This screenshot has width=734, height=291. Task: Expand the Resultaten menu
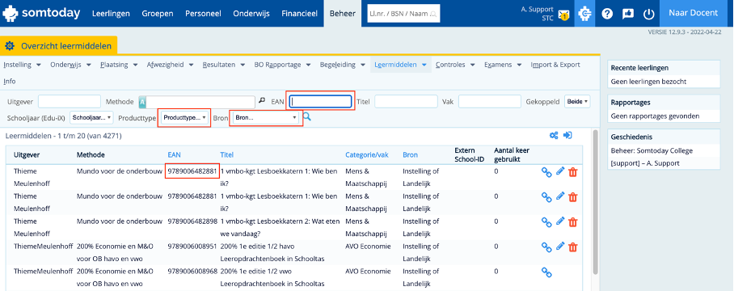223,65
